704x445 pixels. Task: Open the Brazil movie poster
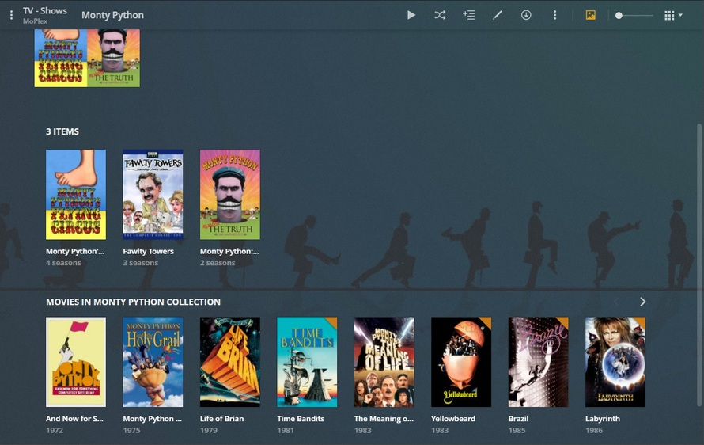coord(539,363)
